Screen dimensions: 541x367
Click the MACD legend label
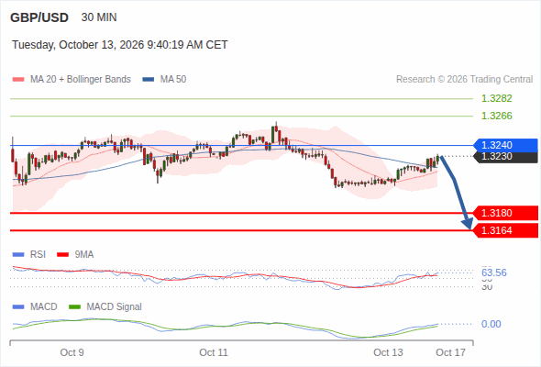tap(43, 307)
